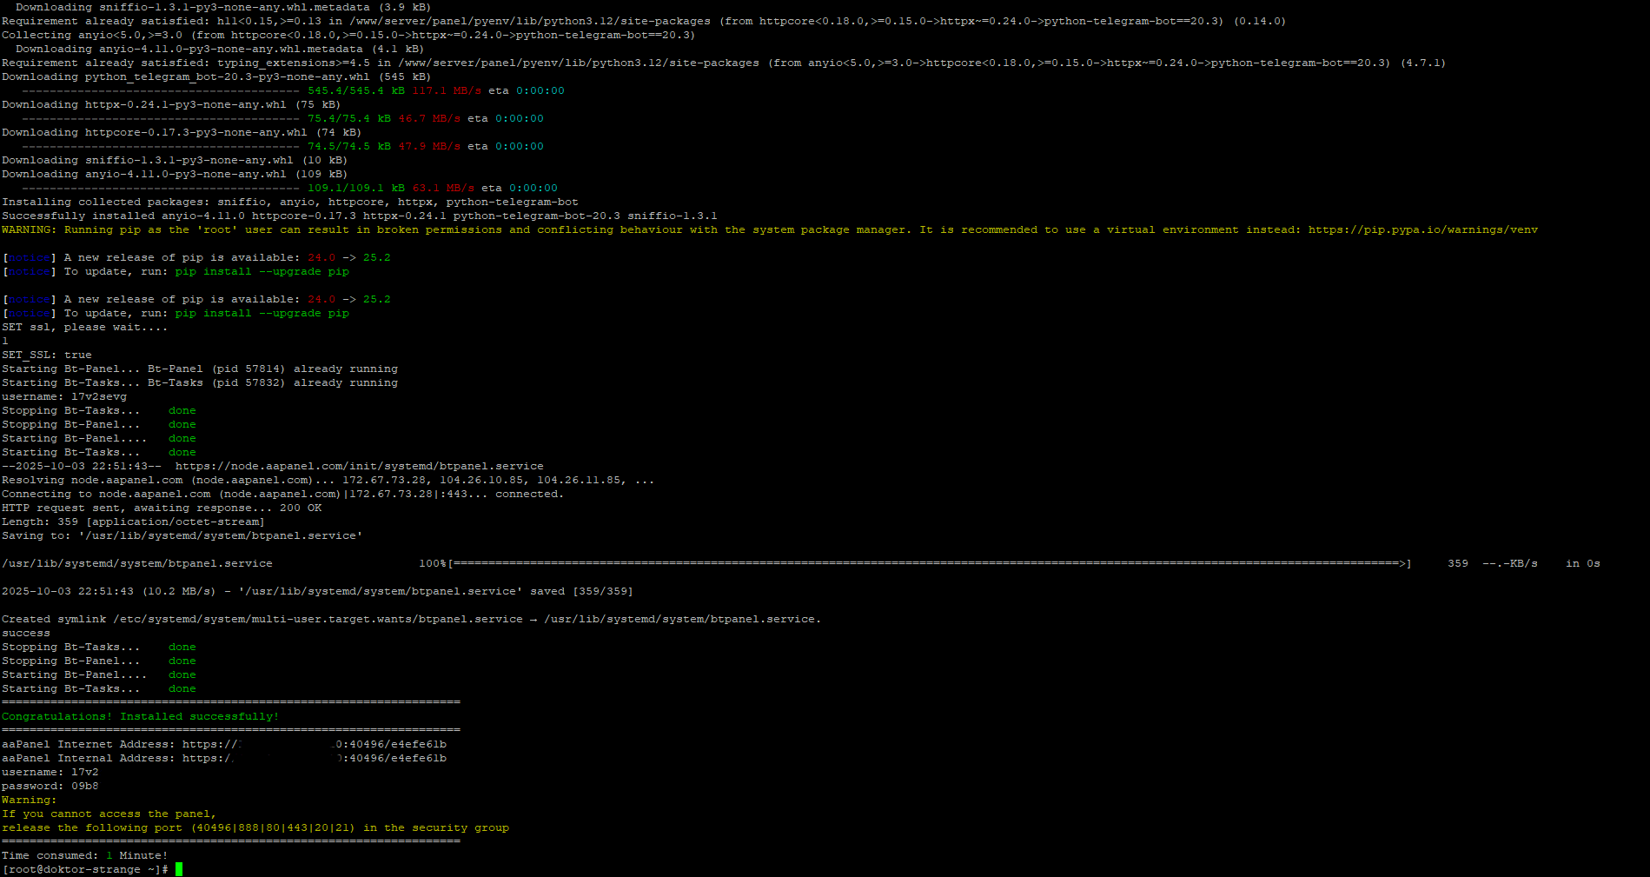Click the password line showing 09b8
The width and height of the screenshot is (1650, 877).
(50, 787)
